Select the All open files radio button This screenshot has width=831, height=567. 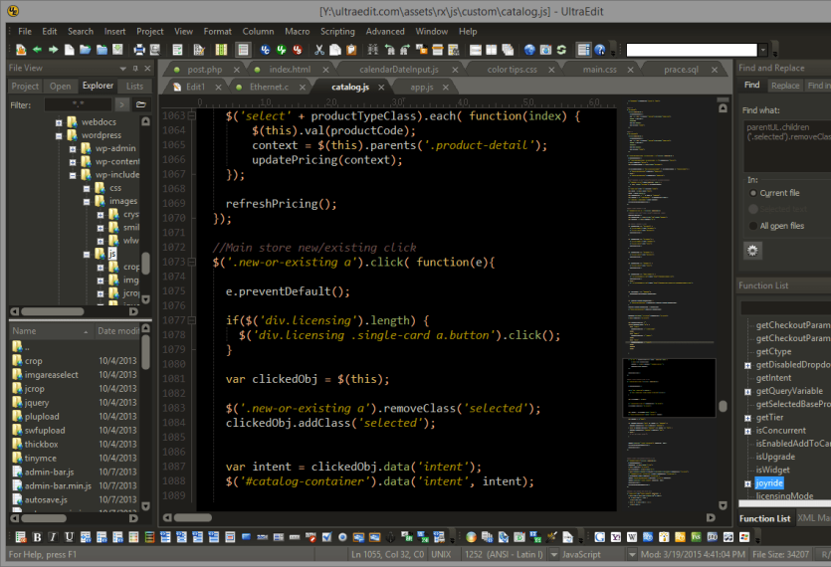click(753, 226)
